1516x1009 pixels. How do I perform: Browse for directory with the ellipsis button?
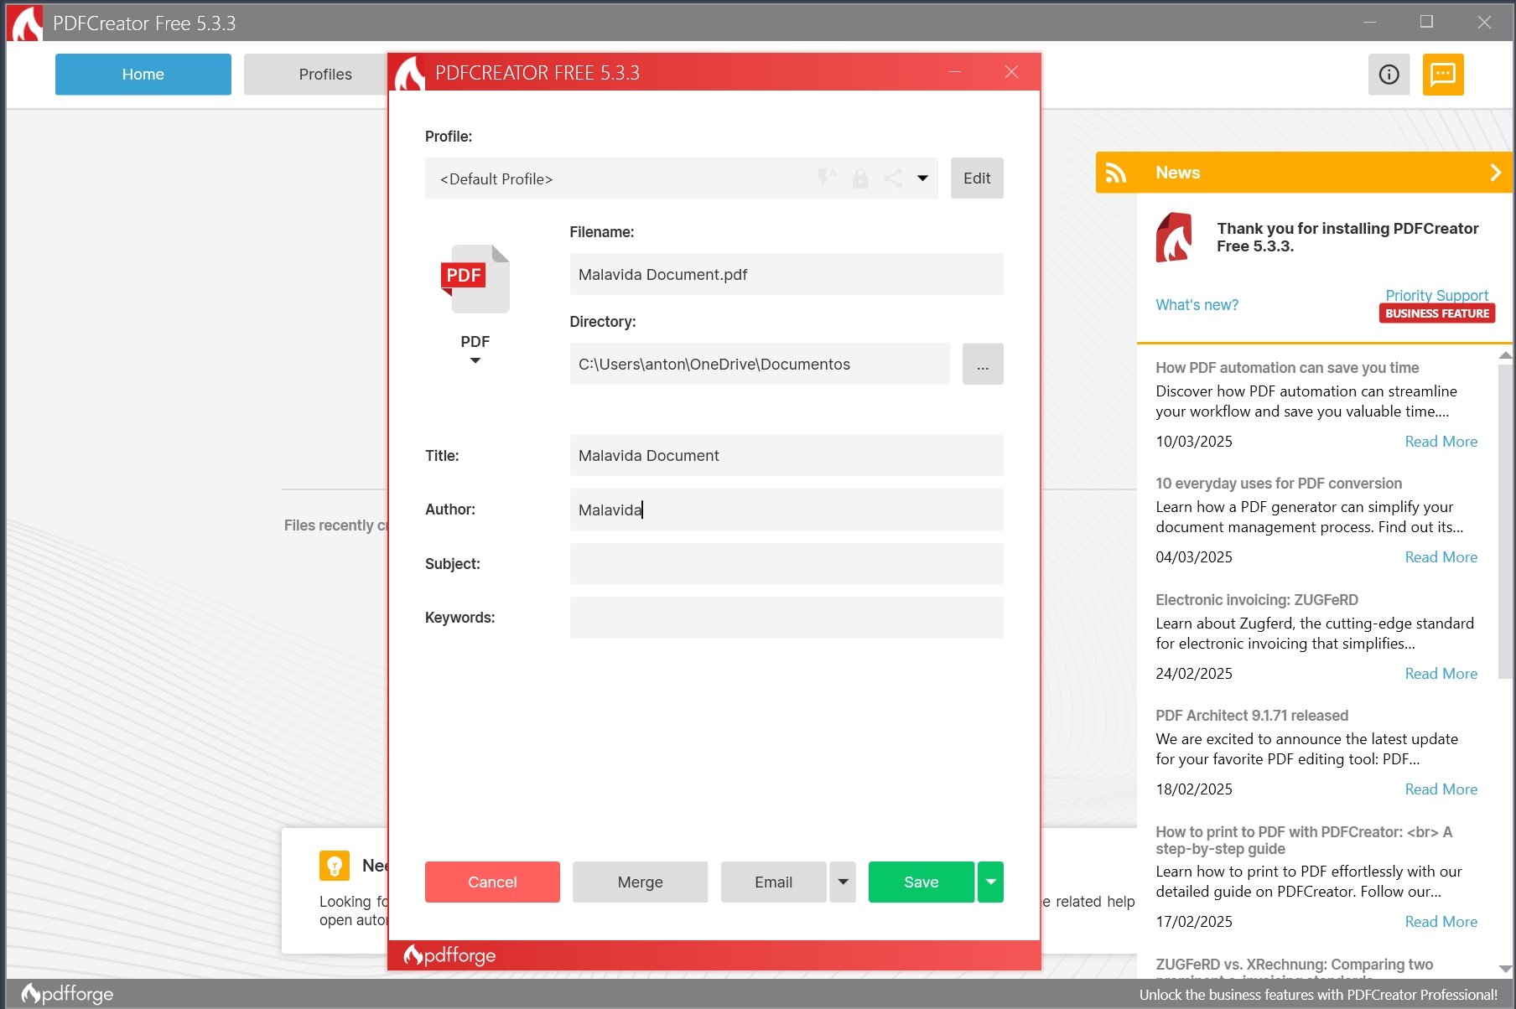click(x=983, y=364)
